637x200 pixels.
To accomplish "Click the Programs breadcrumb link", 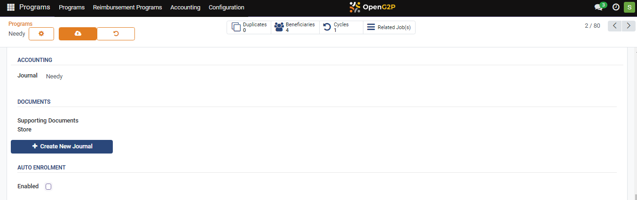I will tap(20, 23).
